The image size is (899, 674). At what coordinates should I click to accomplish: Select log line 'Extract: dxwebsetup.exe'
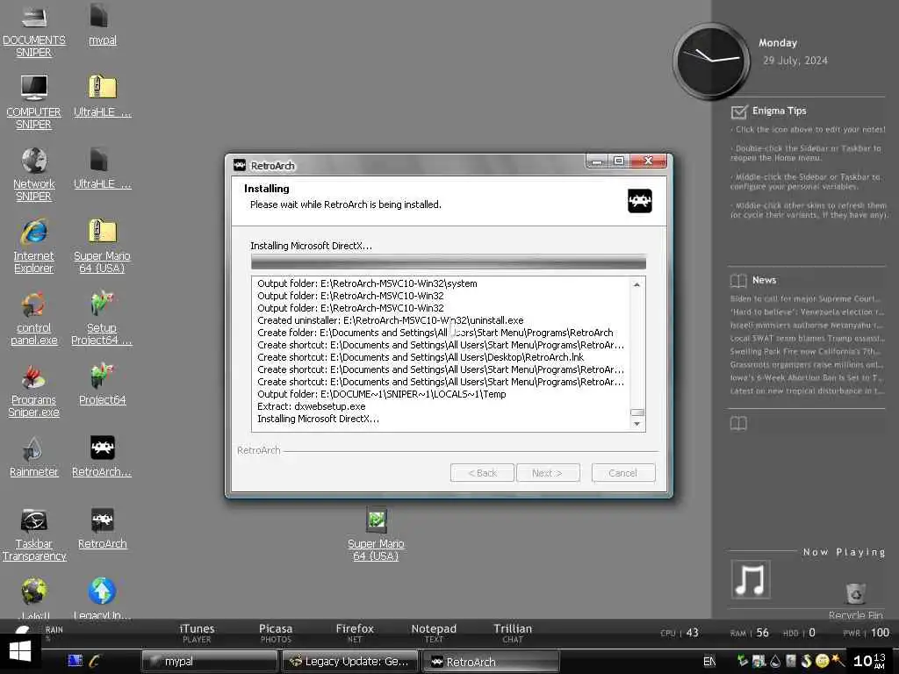(312, 406)
